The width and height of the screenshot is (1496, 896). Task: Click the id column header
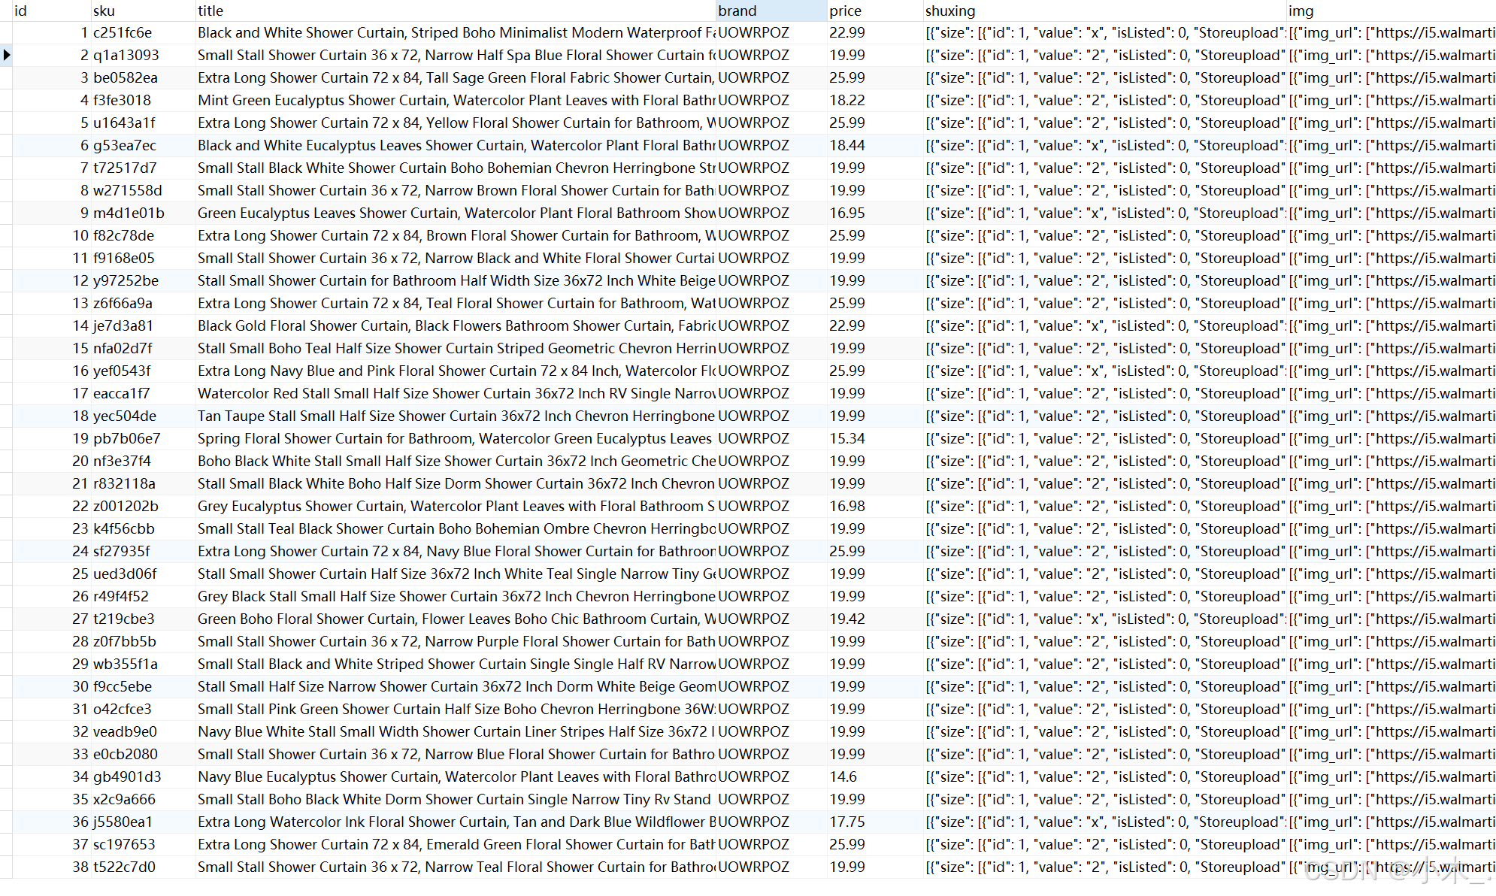coord(21,11)
